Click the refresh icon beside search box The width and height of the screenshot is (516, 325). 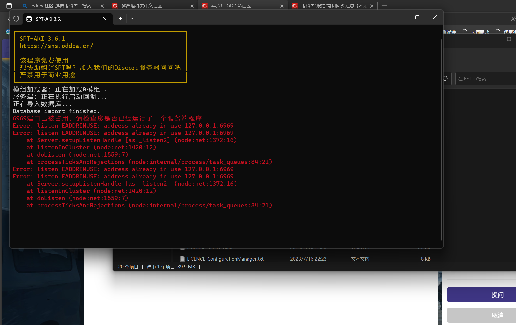[446, 79]
